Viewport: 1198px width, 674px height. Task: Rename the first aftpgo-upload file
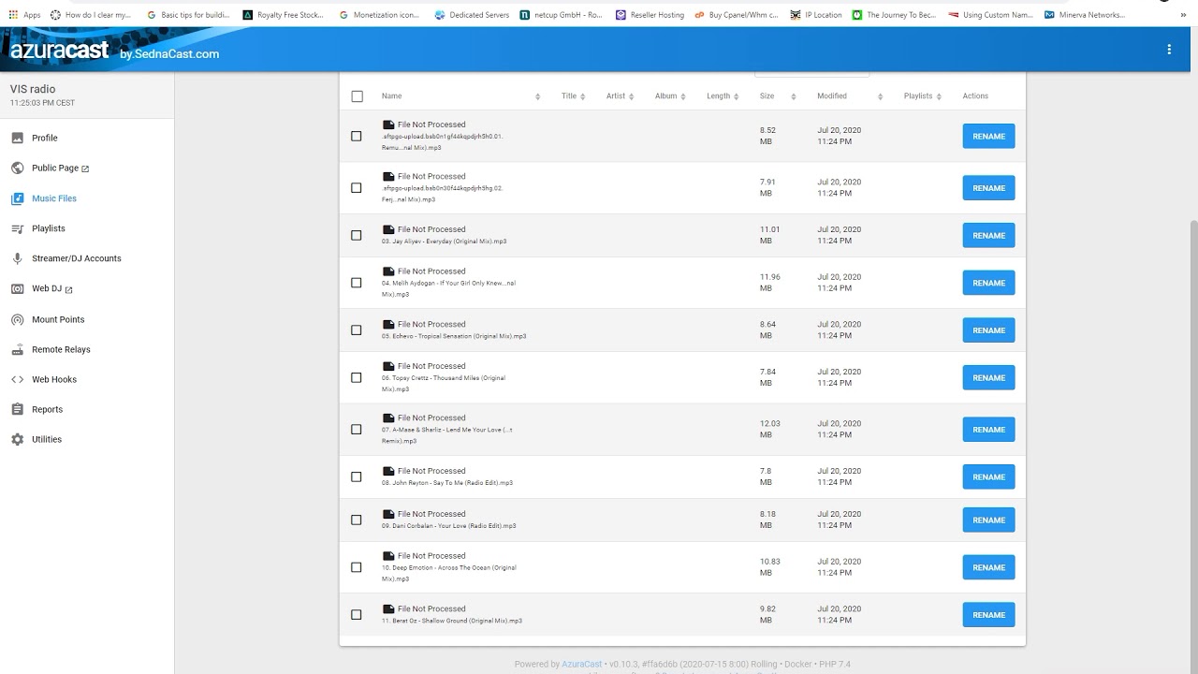pyautogui.click(x=988, y=136)
